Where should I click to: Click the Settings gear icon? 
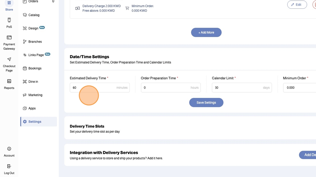pyautogui.click(x=25, y=122)
